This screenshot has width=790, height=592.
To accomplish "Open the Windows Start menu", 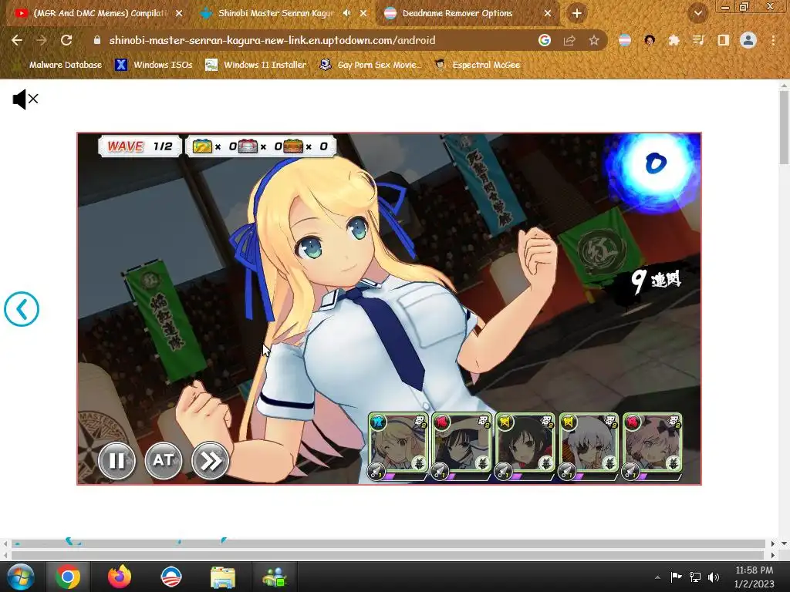I will 20,577.
